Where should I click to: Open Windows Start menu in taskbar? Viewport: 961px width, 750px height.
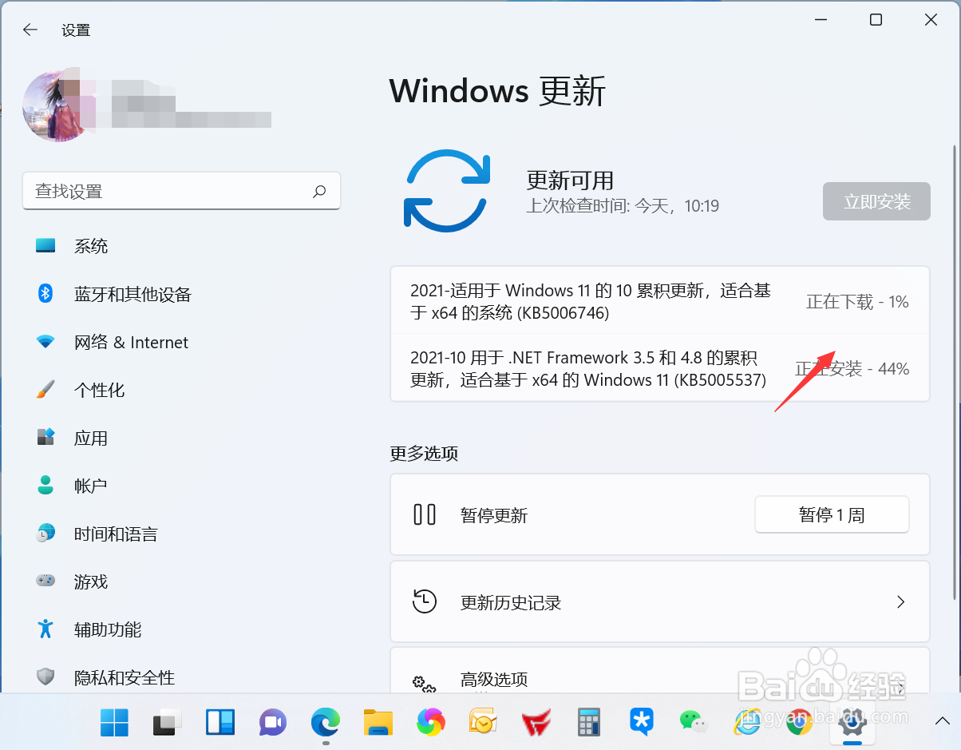(114, 722)
